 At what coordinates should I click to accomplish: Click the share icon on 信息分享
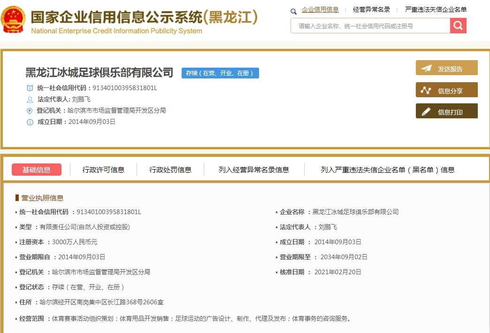coord(426,90)
